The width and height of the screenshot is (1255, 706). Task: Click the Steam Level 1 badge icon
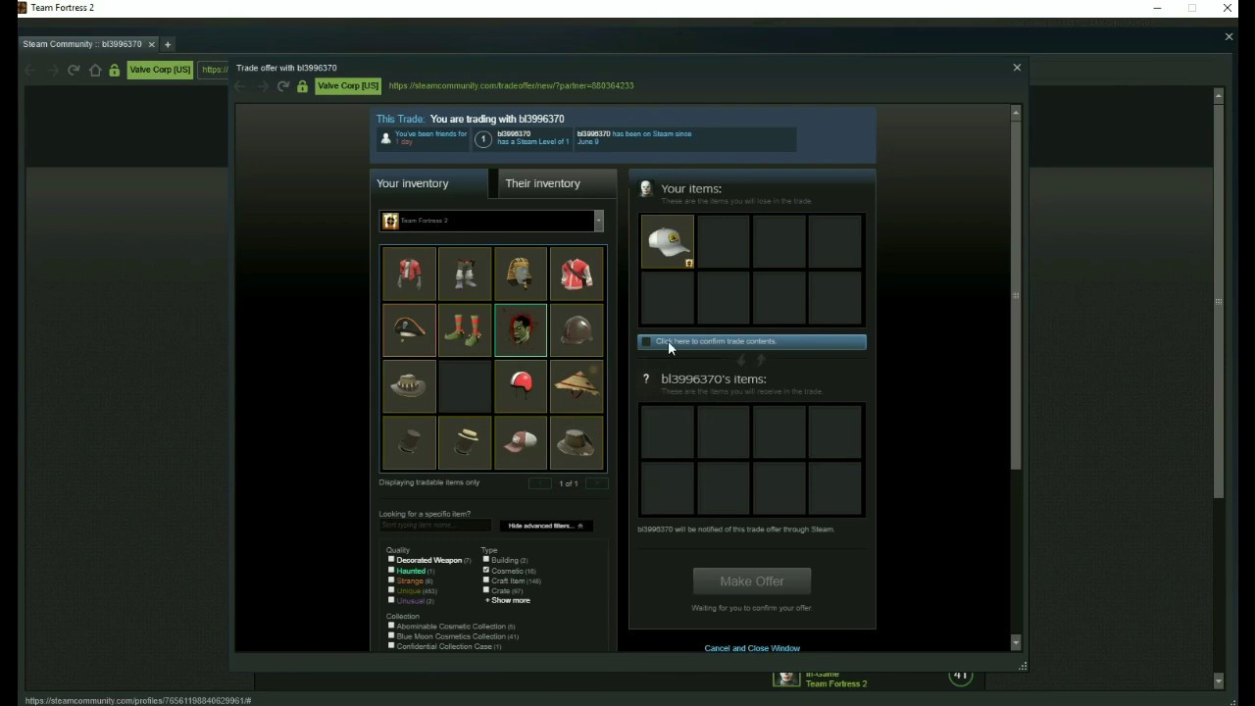[482, 139]
